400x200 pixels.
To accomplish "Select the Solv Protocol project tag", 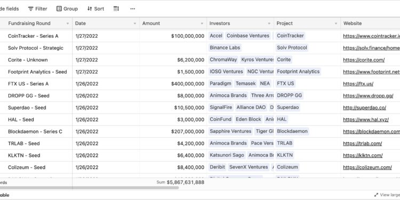I will [292, 47].
